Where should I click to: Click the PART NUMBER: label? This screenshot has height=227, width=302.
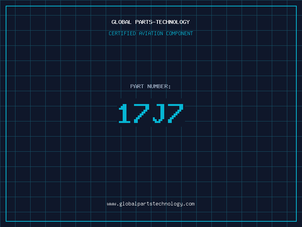click(x=151, y=86)
